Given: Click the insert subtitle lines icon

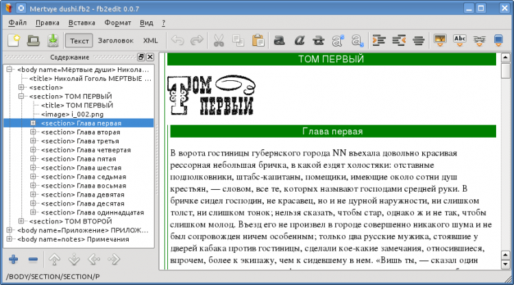Looking at the screenshot, I should (x=479, y=40).
